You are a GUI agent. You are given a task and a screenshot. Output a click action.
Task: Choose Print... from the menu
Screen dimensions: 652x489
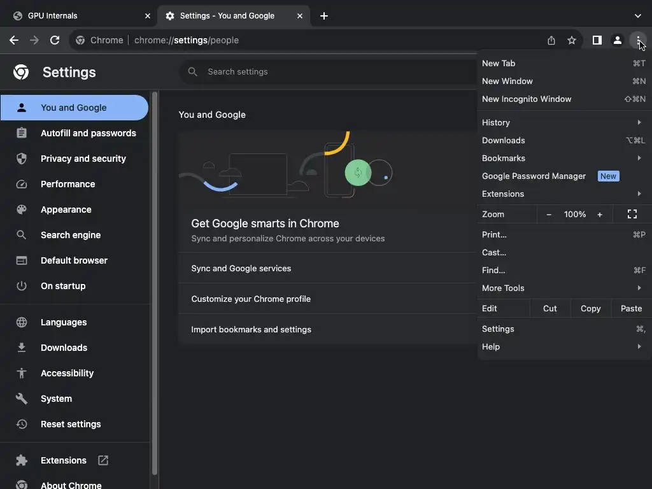(x=564, y=234)
